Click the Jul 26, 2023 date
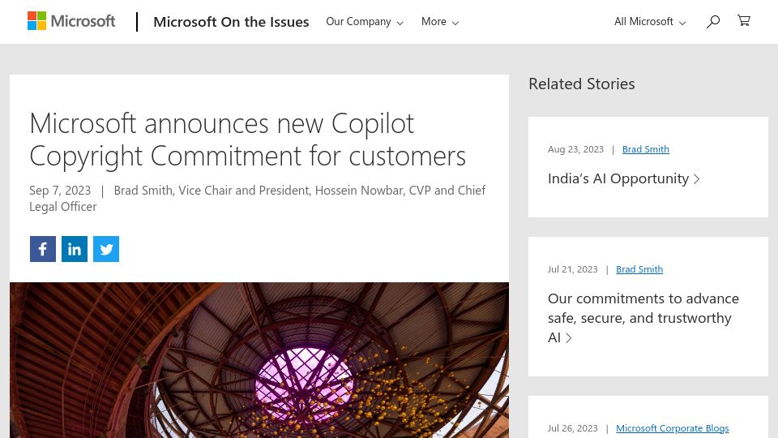 click(573, 428)
